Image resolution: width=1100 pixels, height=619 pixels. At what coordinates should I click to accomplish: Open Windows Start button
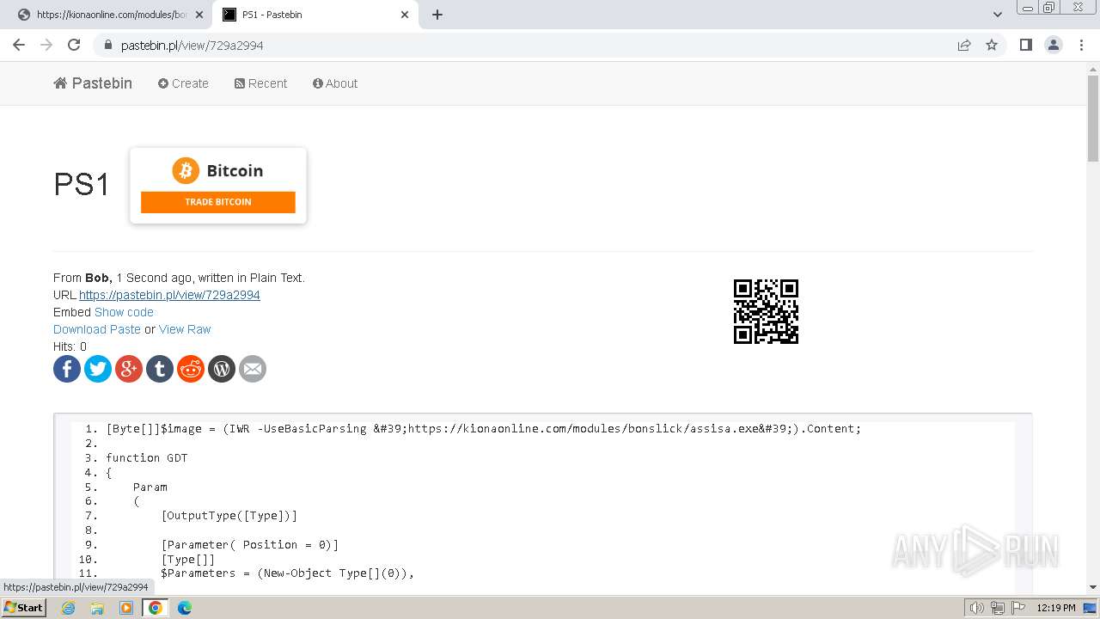point(24,608)
